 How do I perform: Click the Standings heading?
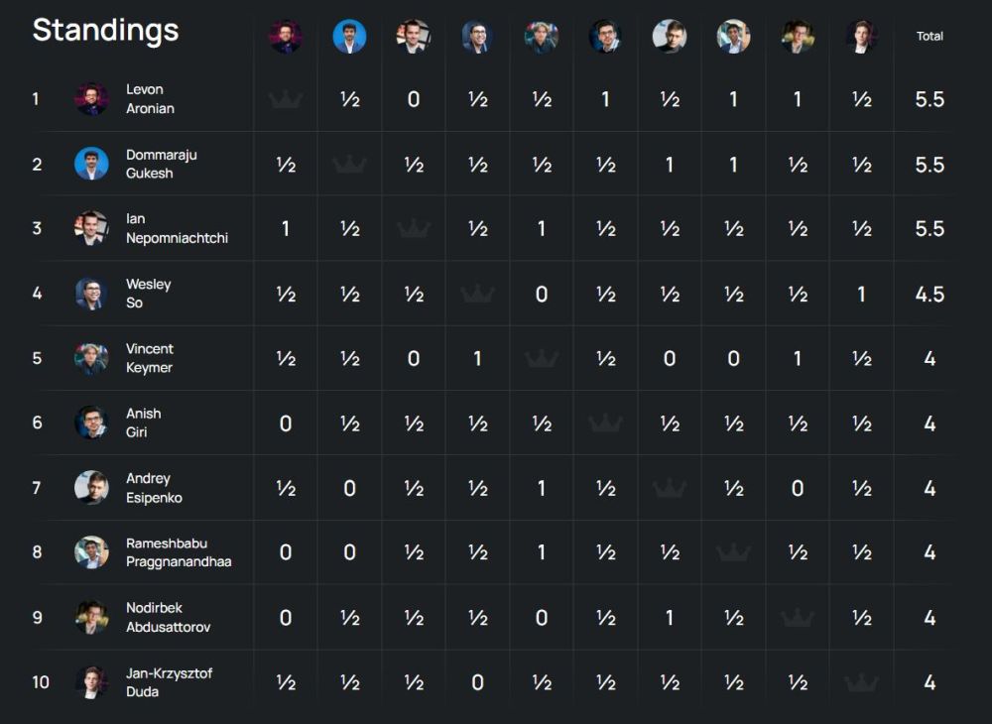coord(105,31)
